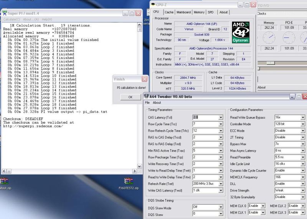Open the About menu in Super PI

31,20
